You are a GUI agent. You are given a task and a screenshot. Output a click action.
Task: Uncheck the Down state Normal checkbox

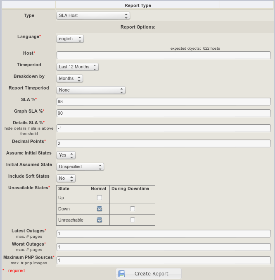pyautogui.click(x=100, y=209)
